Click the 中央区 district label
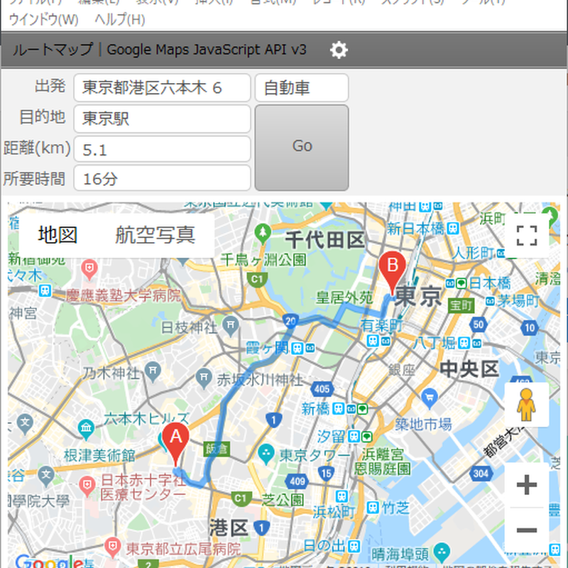The image size is (568, 568). click(469, 369)
